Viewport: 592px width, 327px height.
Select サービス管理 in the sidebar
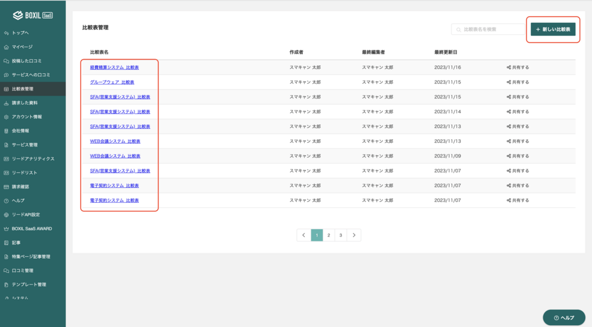point(25,145)
